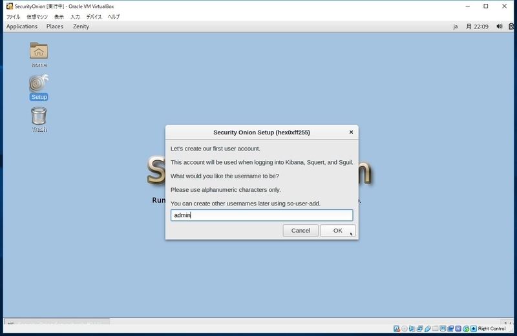Image resolution: width=517 pixels, height=336 pixels.
Task: Click VirtualBox virtualization features status icon
Action: point(458,328)
